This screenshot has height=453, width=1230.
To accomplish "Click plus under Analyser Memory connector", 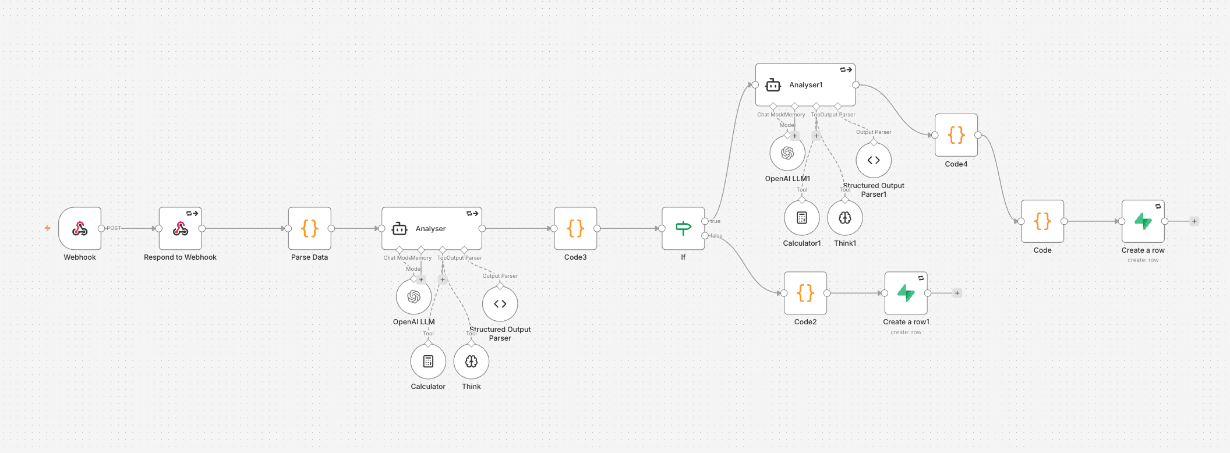I will point(421,280).
